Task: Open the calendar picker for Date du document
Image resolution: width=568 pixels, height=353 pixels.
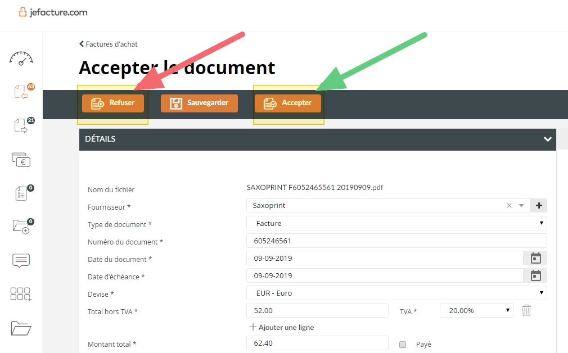Action: (535, 257)
